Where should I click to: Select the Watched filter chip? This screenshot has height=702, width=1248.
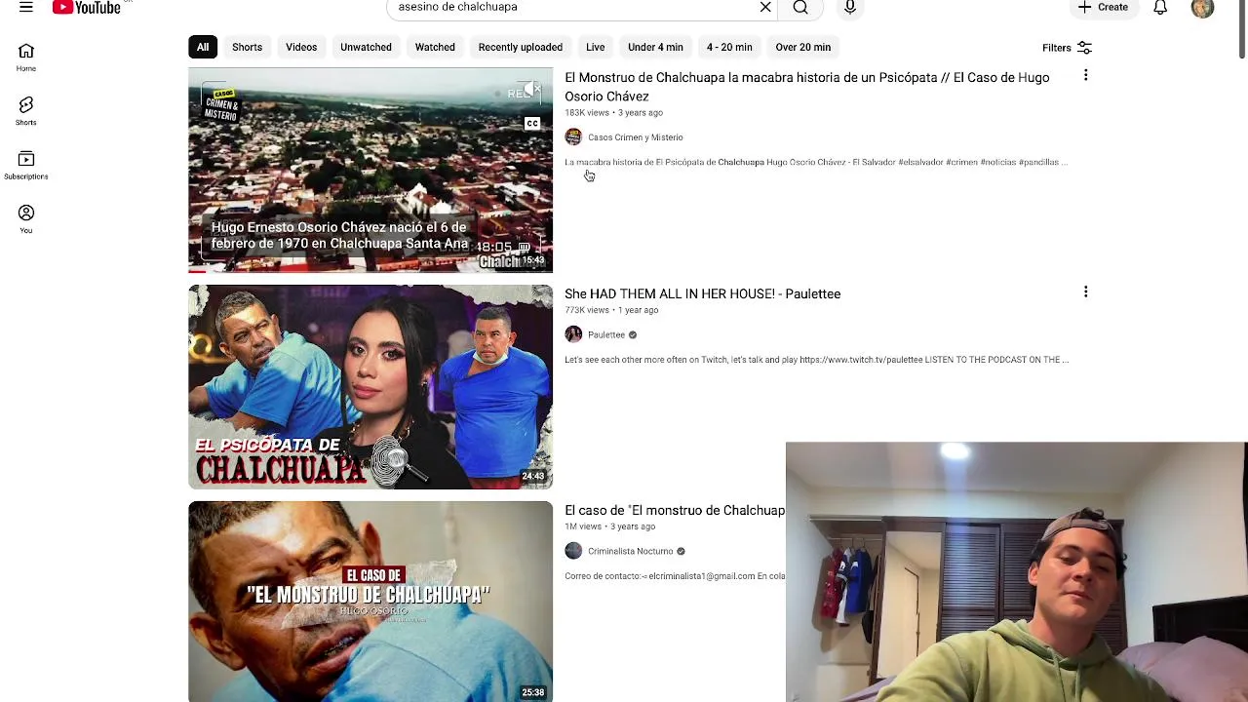[x=435, y=47]
